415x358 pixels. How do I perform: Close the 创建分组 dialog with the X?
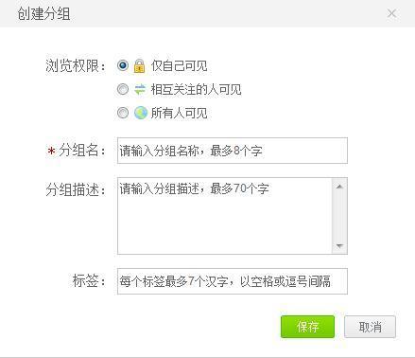click(x=391, y=13)
